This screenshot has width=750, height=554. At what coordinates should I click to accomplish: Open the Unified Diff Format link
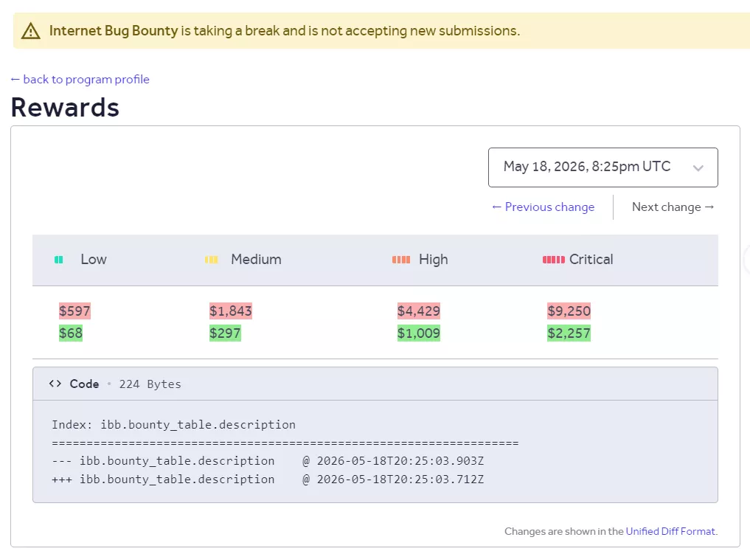[x=670, y=532]
